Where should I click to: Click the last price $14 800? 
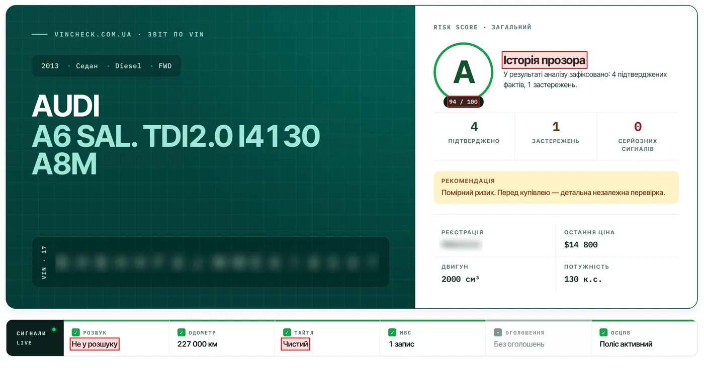coord(581,245)
